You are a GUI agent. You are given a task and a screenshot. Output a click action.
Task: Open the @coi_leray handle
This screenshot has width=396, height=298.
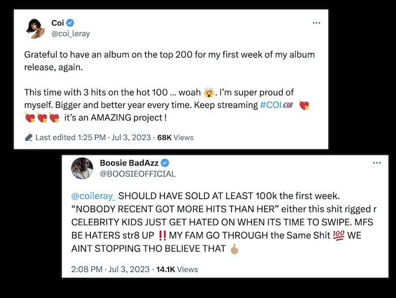pyautogui.click(x=71, y=33)
